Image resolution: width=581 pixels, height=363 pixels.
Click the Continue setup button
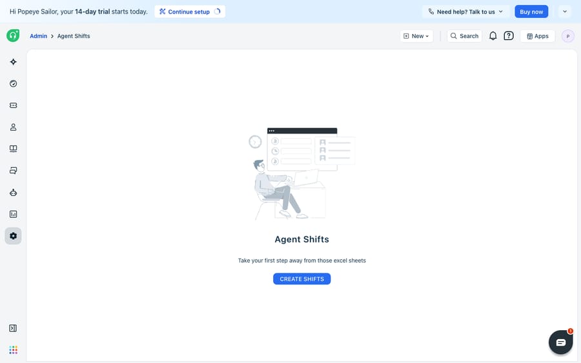coord(190,12)
